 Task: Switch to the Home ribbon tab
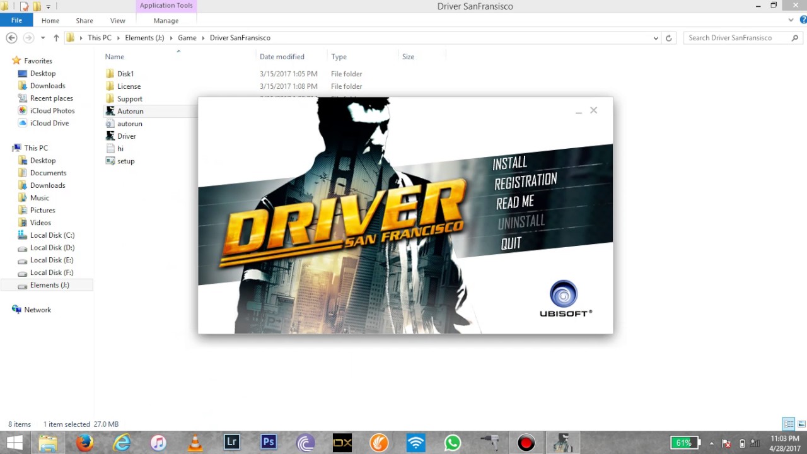point(50,21)
